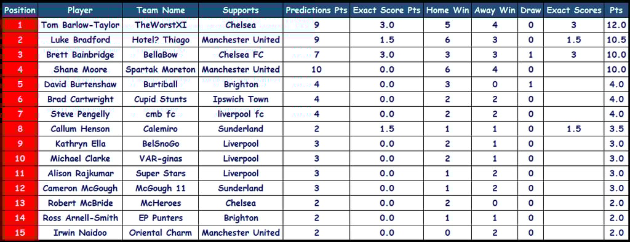
Task: Click the Home Win column header
Action: 447,10
